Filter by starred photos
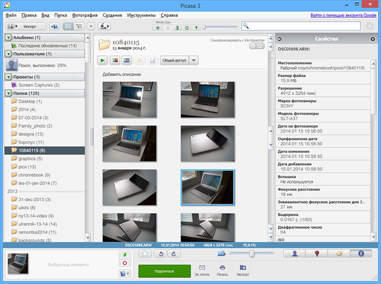Screen dimensions: 381x284 click(x=158, y=28)
